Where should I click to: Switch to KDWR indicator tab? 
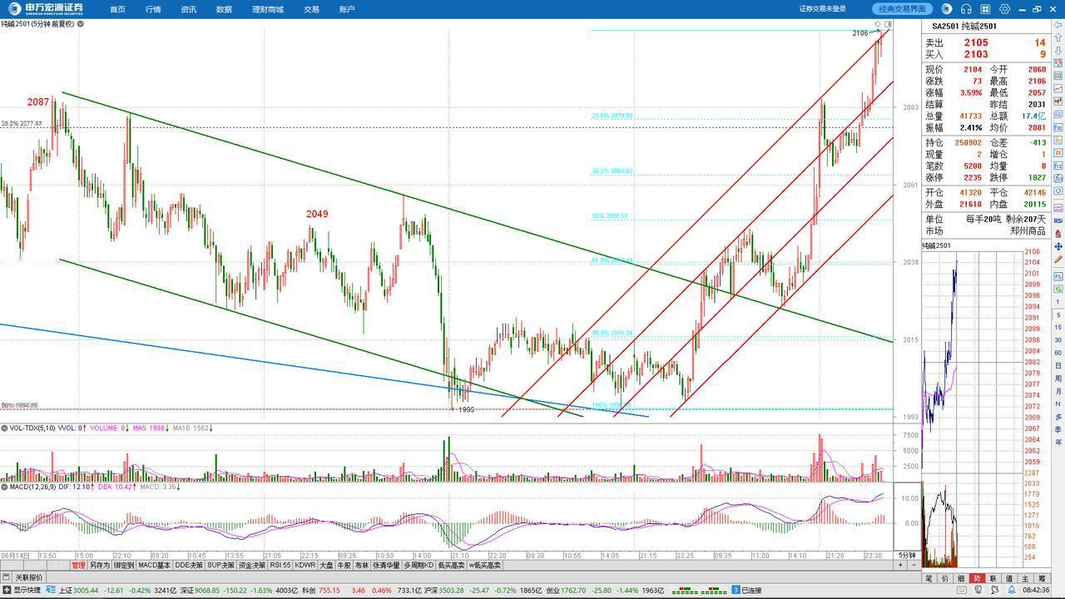point(305,566)
